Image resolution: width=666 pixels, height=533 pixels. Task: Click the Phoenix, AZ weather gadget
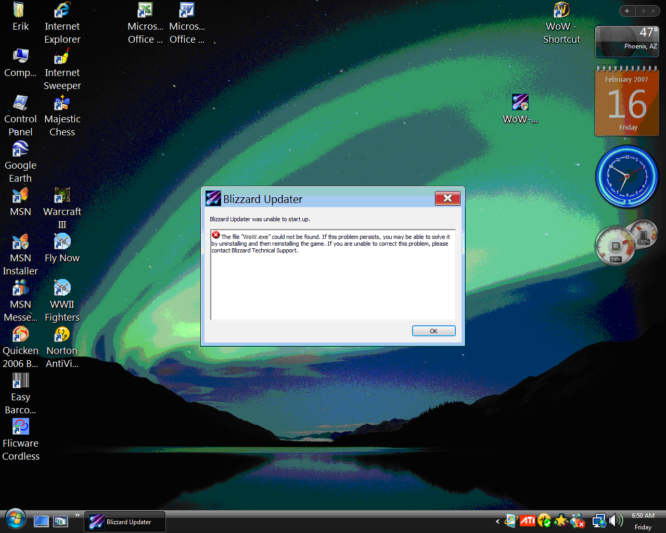627,42
